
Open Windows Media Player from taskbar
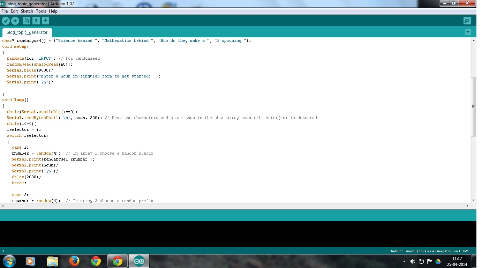click(30, 261)
